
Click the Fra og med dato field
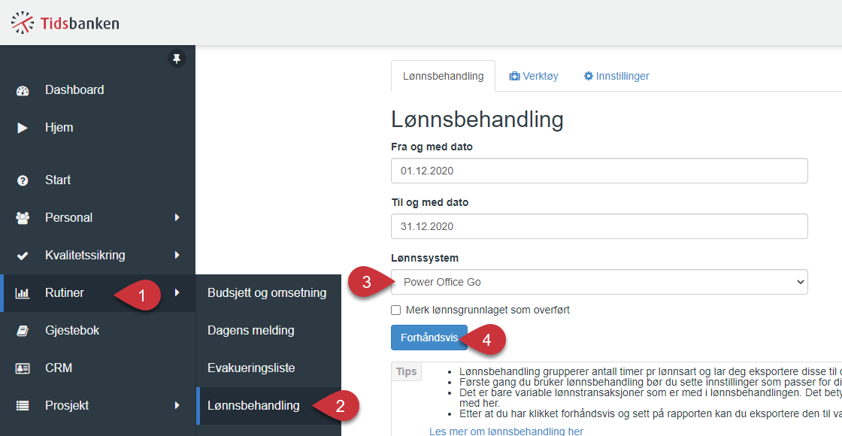[599, 171]
